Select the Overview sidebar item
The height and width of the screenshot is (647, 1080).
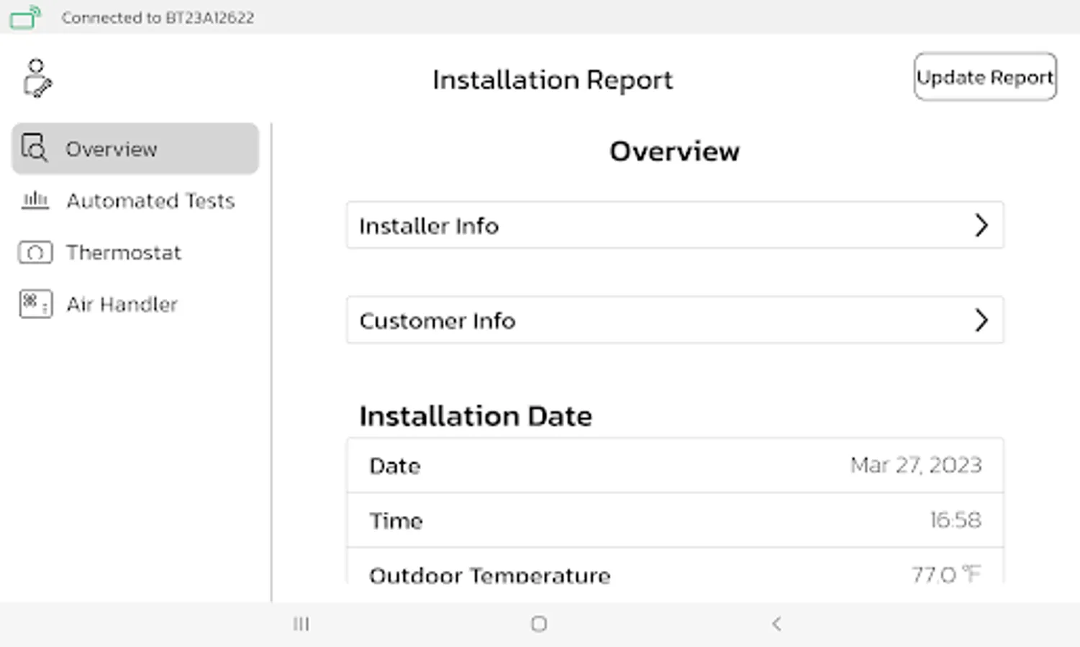tap(135, 149)
